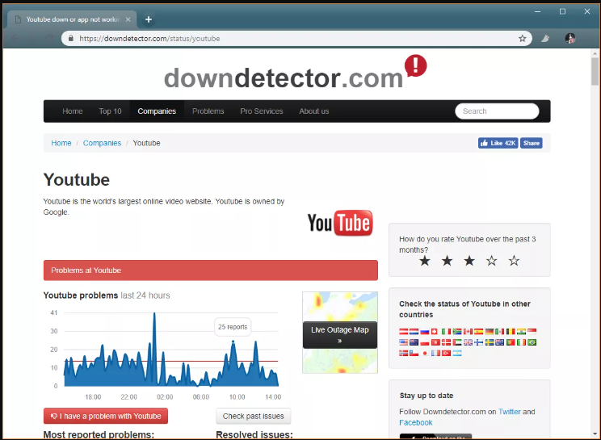This screenshot has width=601, height=440.
Task: Select the Portugal flag
Action: pyautogui.click(x=511, y=342)
